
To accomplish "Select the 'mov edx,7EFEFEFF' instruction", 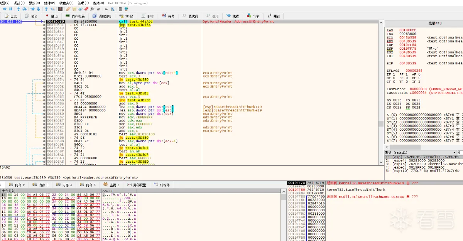I will [135, 117].
